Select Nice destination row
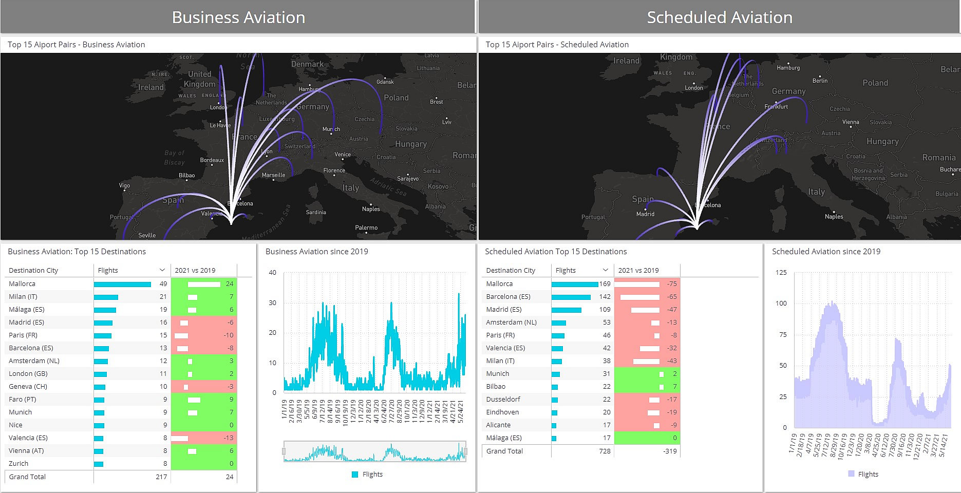This screenshot has width=961, height=493. click(x=121, y=425)
